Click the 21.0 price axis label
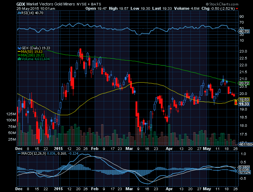 click(x=243, y=79)
